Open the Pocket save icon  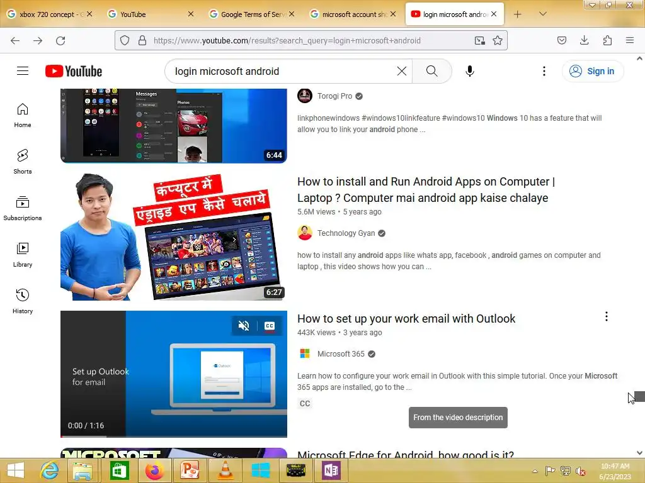(x=562, y=40)
